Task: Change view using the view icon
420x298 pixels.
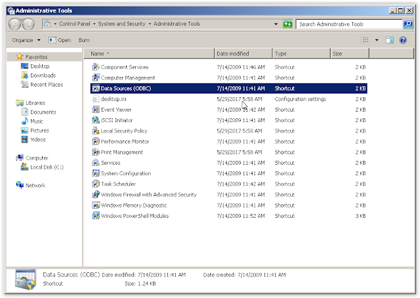Action: 365,40
